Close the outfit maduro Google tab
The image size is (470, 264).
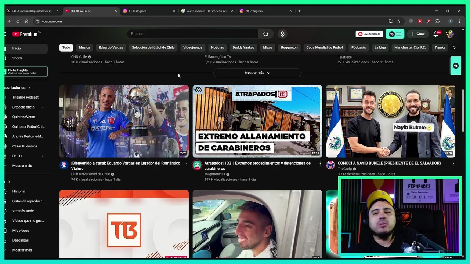232,11
